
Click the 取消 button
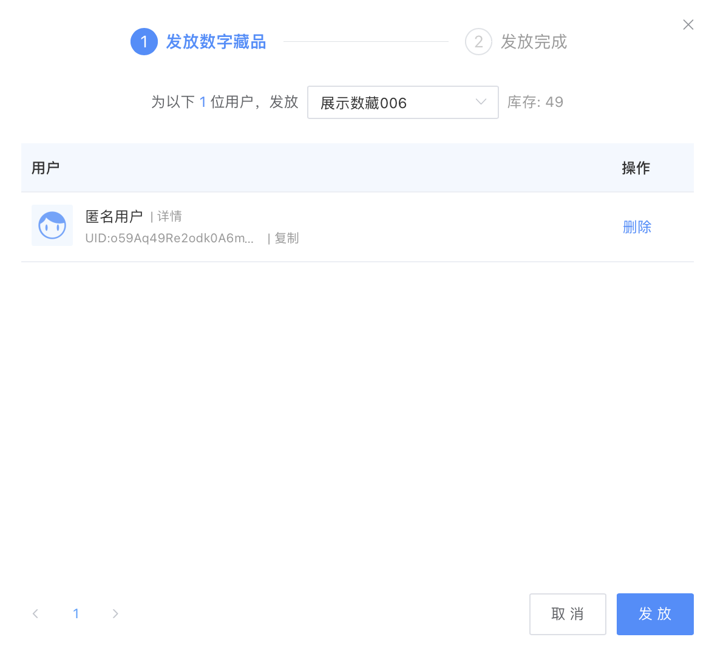pos(568,614)
